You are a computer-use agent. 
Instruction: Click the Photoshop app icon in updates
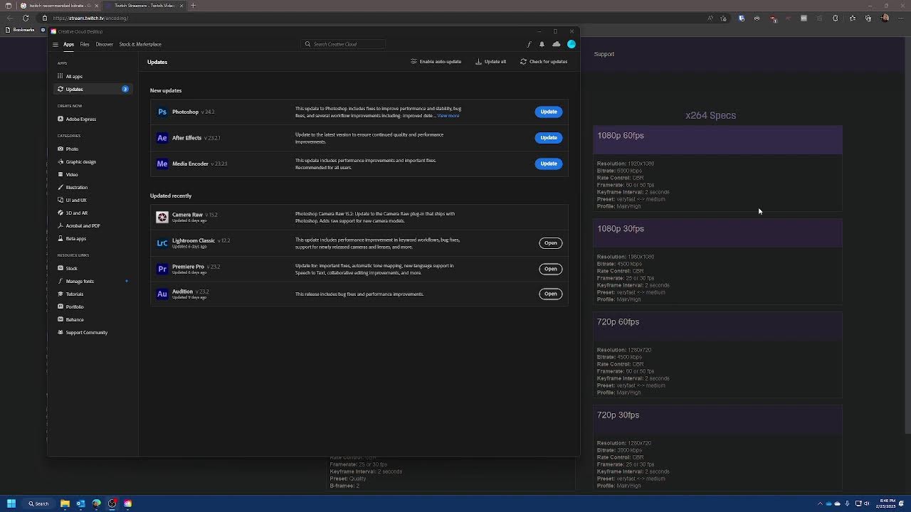[x=162, y=112]
